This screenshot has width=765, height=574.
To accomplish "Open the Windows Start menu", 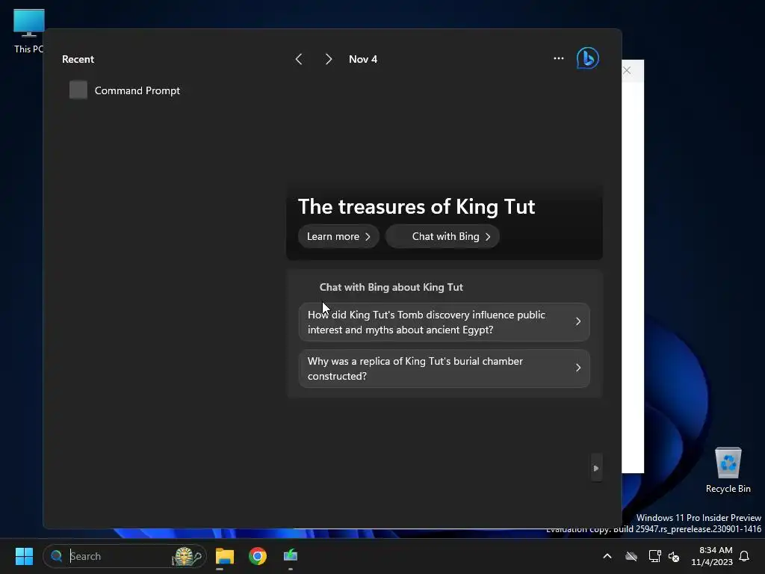I will pos(24,556).
